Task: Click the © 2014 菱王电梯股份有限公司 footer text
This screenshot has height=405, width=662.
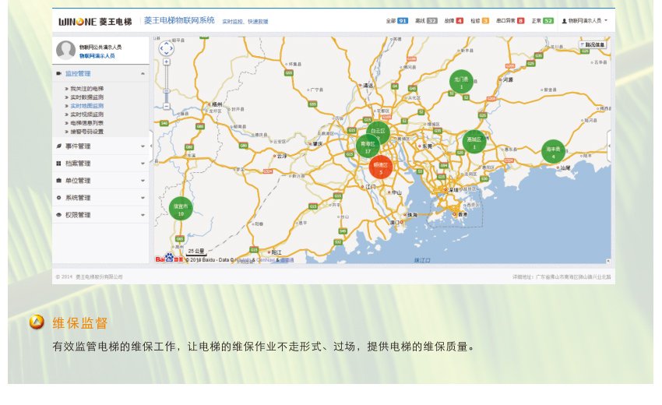Action: click(89, 277)
